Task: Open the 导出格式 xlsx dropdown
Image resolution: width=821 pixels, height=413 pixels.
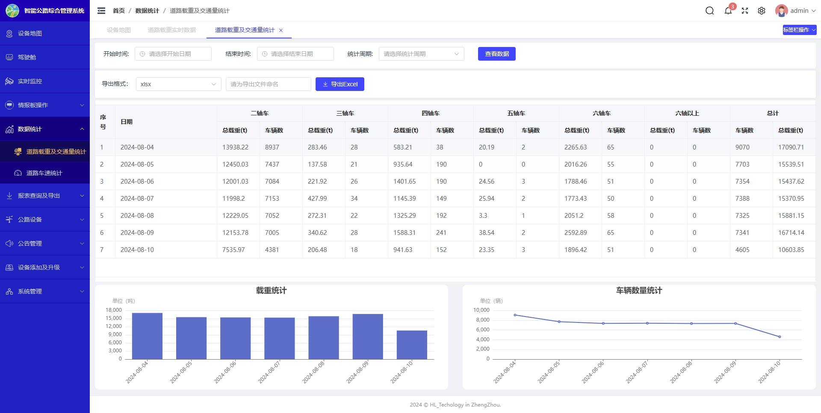Action: click(x=178, y=84)
